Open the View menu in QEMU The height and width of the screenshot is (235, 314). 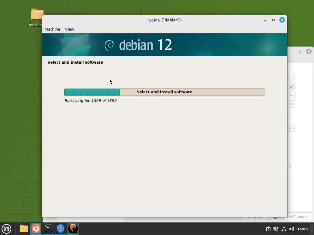point(70,29)
